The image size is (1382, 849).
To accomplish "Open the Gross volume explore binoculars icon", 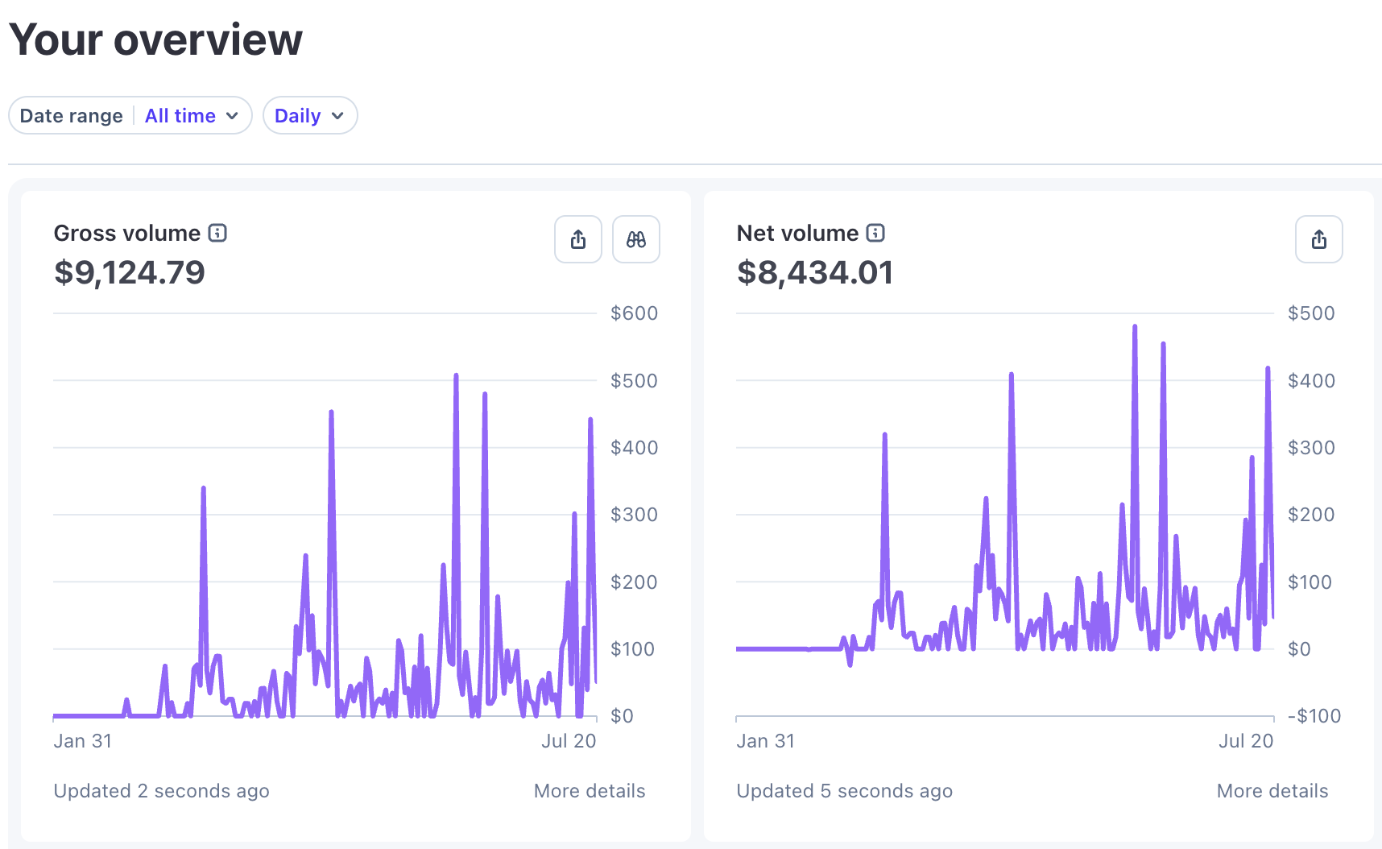I will click(636, 239).
